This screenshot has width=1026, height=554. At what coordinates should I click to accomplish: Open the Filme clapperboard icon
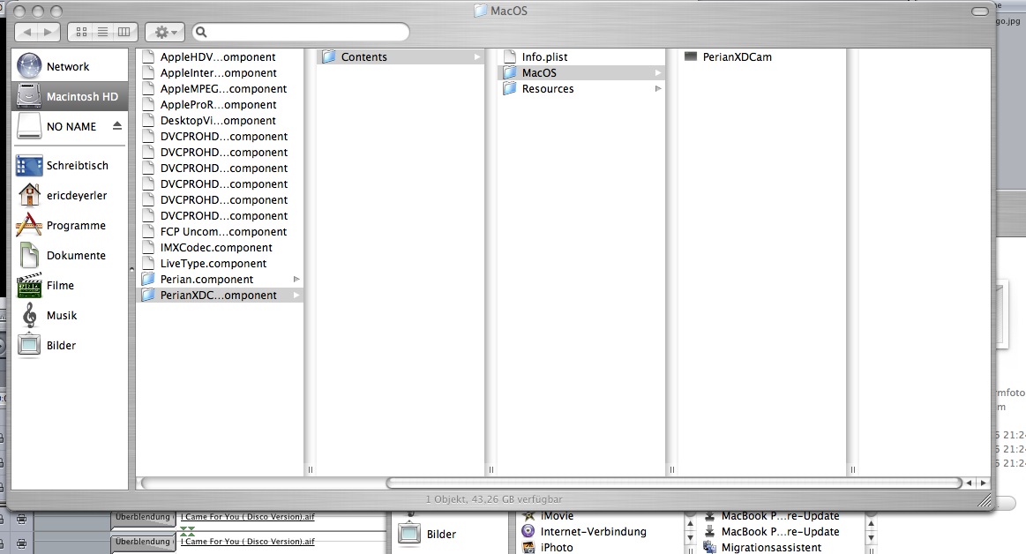click(x=29, y=285)
